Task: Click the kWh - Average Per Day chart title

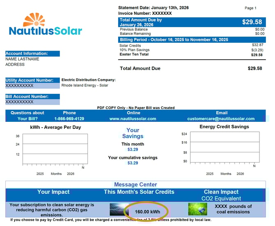Action: click(55, 127)
